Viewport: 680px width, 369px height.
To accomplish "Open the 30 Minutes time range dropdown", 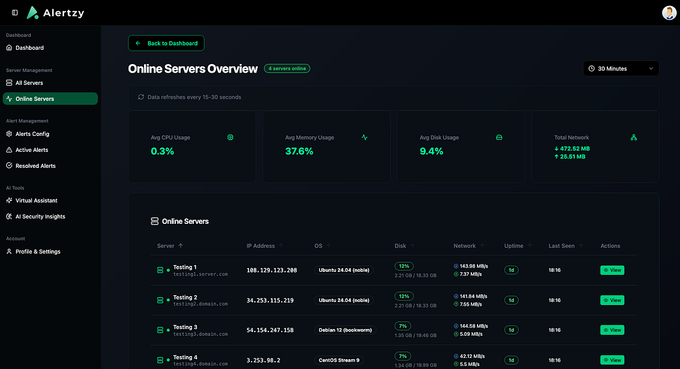I will coord(621,68).
